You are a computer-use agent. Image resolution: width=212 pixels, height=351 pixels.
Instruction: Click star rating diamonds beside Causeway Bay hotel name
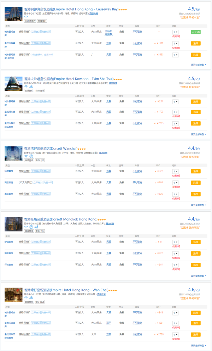(x=123, y=10)
